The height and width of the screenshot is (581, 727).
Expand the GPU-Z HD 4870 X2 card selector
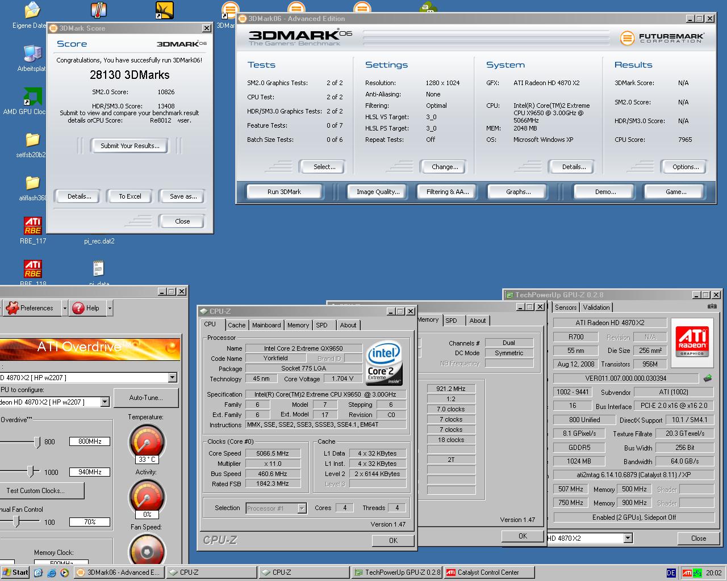(628, 538)
